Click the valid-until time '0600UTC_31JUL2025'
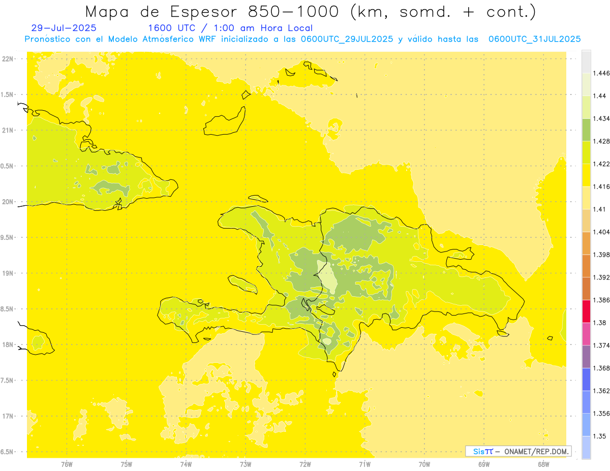The width and height of the screenshot is (610, 471). (534, 39)
